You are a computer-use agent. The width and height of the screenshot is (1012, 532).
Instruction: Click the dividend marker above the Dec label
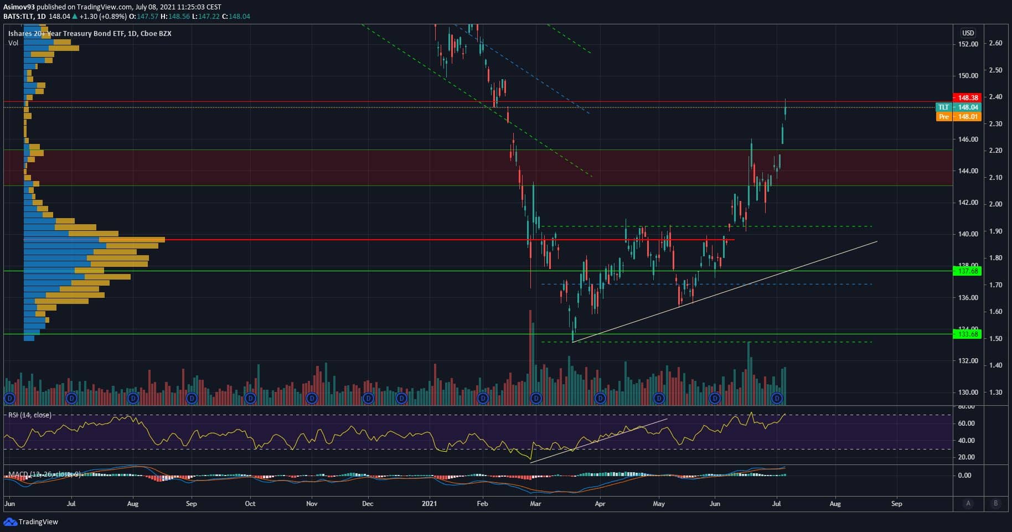point(368,398)
